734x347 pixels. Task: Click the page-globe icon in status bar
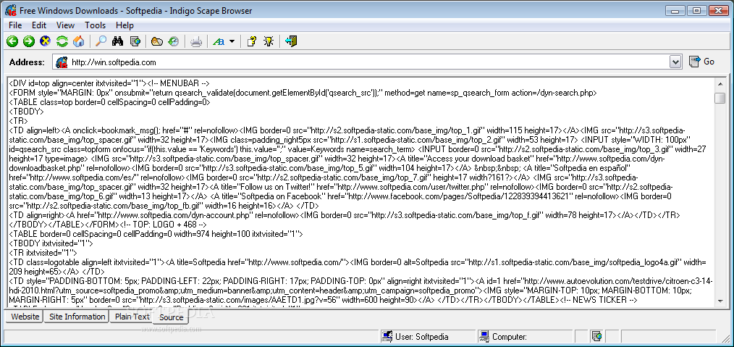pos(596,336)
